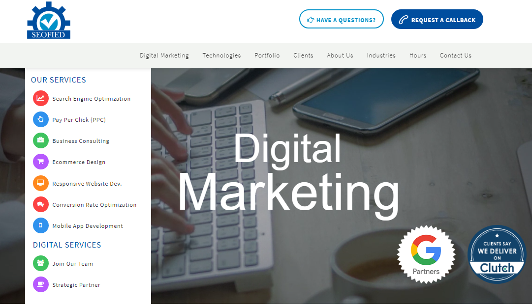Click the green Join Our Team icon
This screenshot has width=532, height=305.
tap(41, 263)
